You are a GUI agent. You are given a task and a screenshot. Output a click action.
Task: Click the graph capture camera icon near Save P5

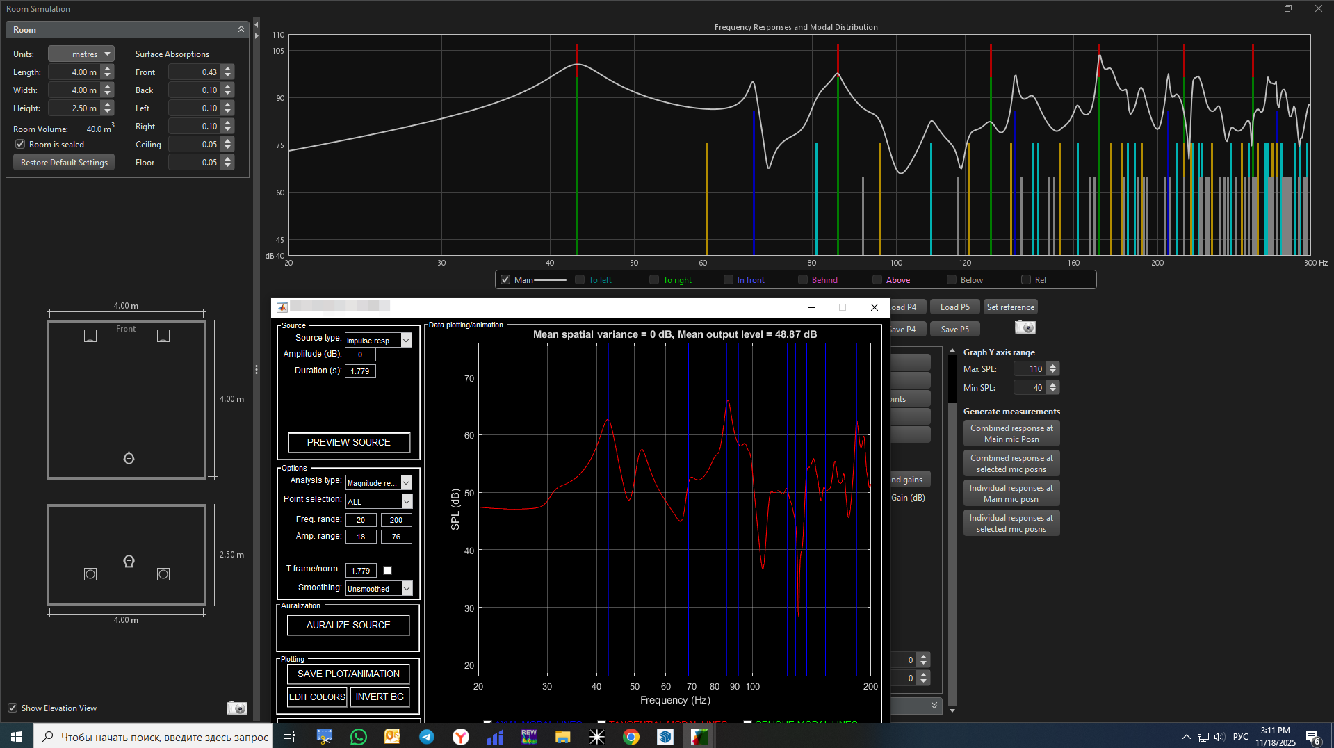(x=1025, y=327)
